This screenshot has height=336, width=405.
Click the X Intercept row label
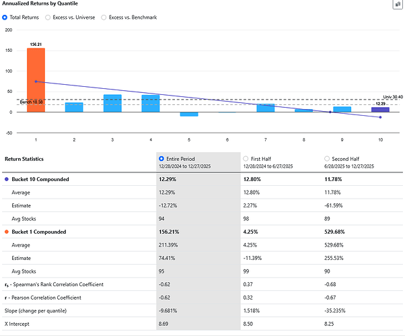pyautogui.click(x=17, y=324)
